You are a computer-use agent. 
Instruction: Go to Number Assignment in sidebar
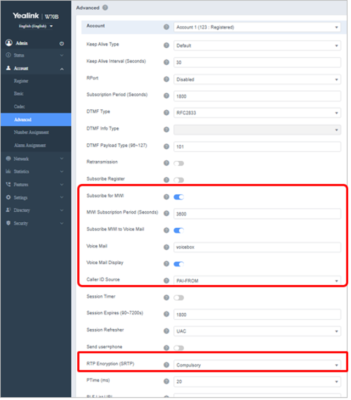pos(31,132)
